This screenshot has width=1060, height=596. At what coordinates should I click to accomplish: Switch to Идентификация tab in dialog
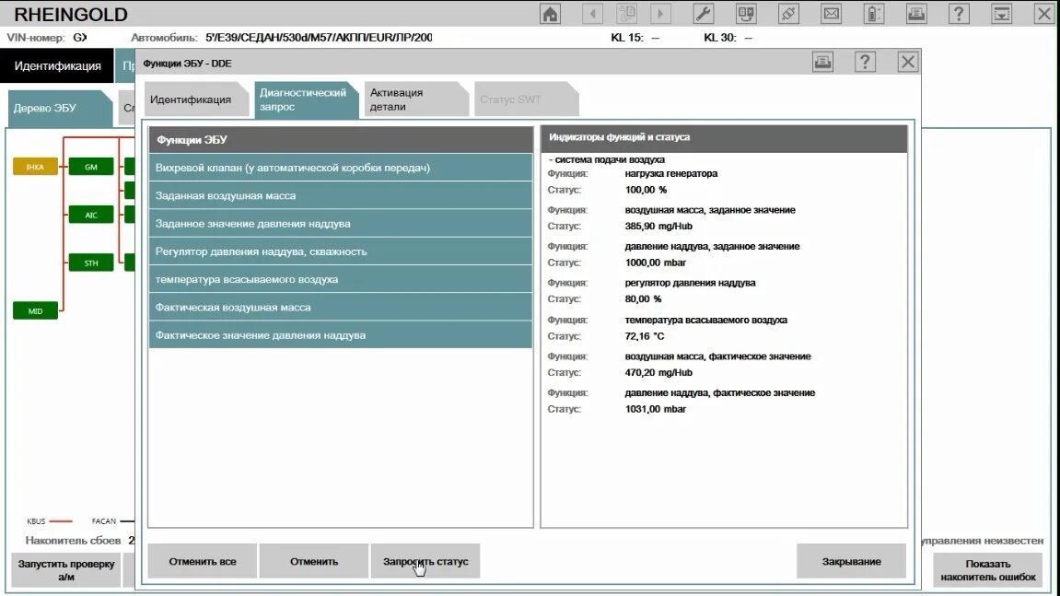[195, 99]
